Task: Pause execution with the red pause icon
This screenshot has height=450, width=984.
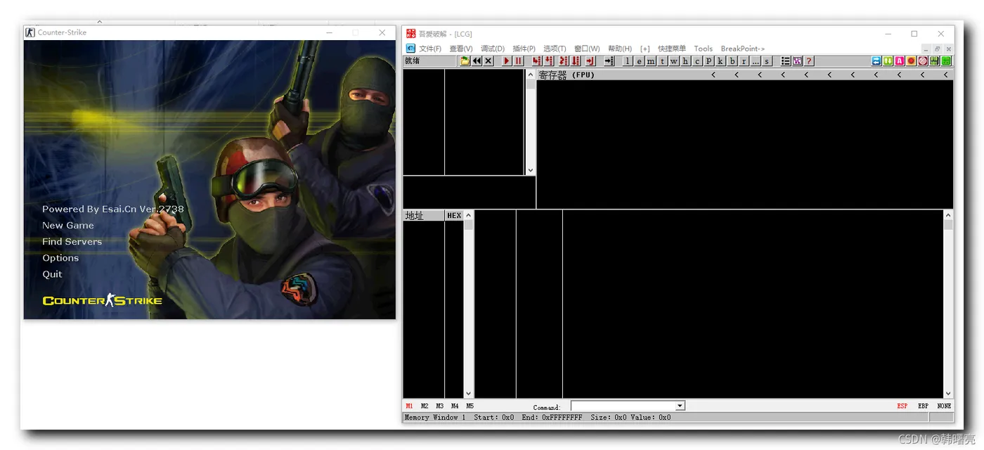Action: (x=519, y=61)
